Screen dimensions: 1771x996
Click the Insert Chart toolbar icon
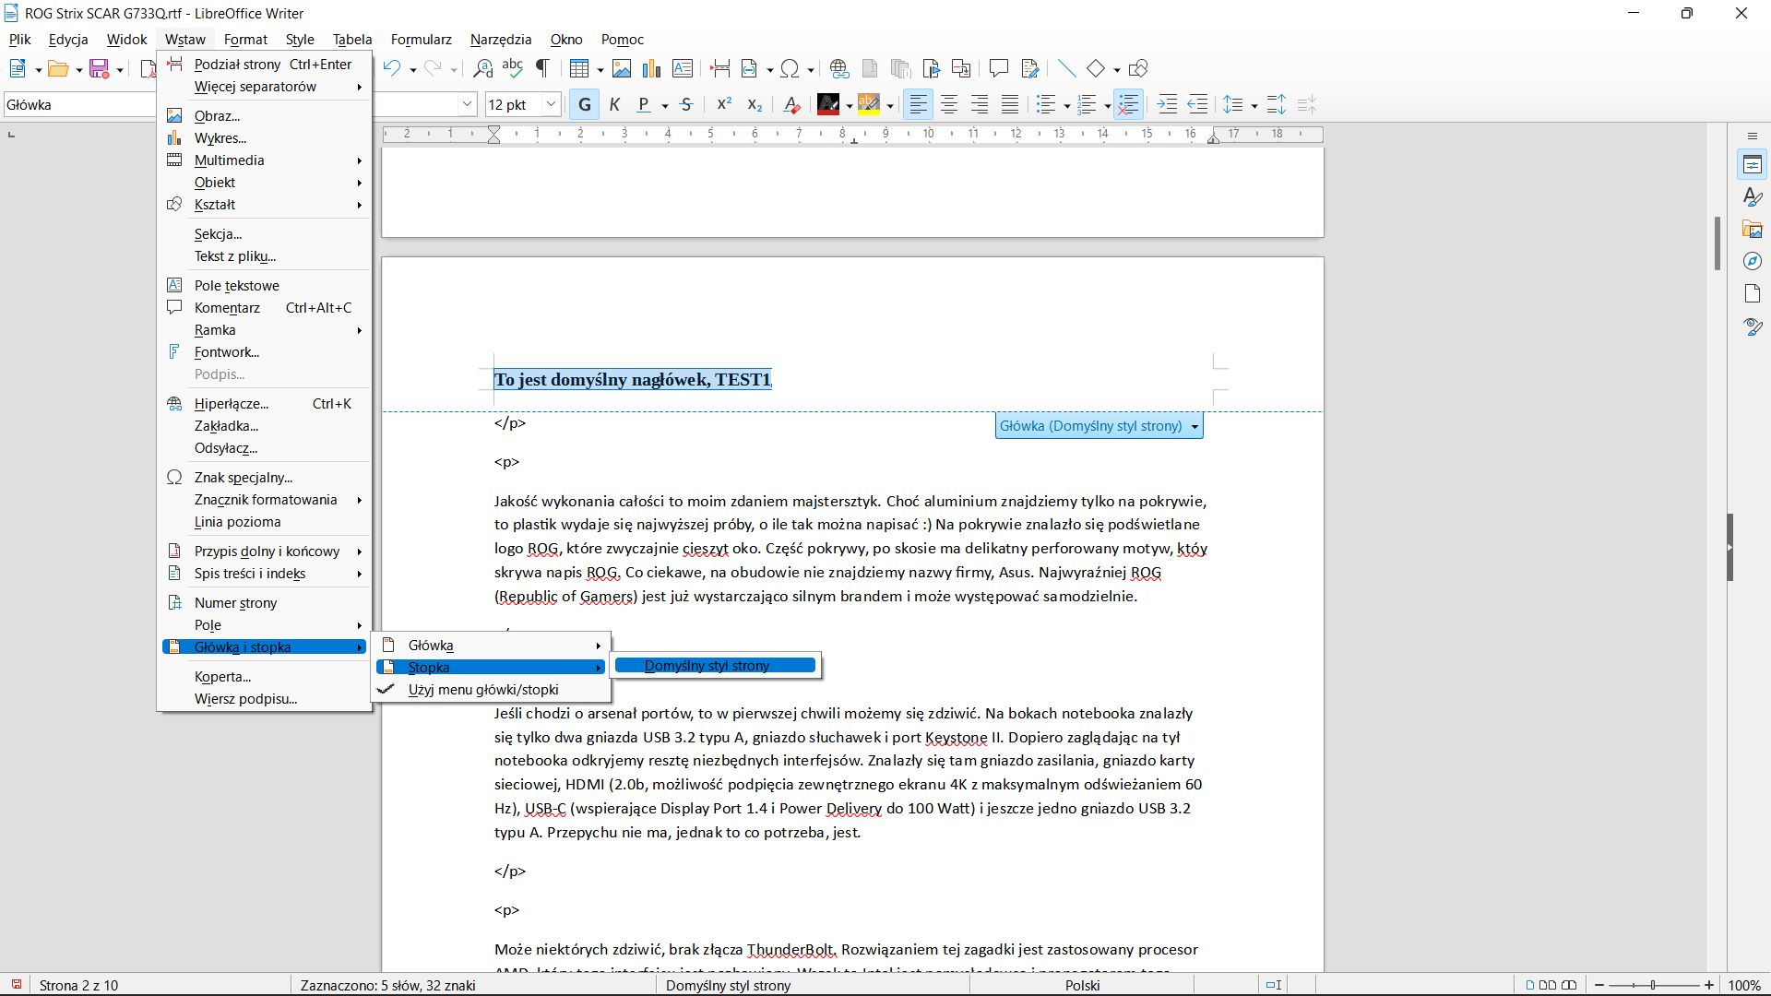[x=652, y=68]
